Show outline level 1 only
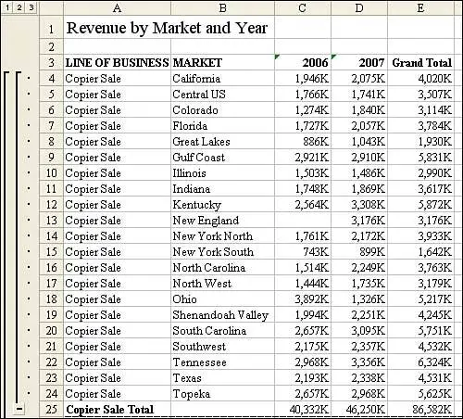 [x=7, y=7]
